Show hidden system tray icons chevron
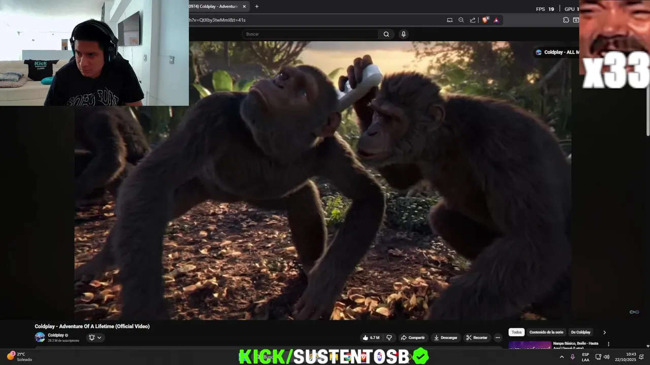 coord(562,357)
